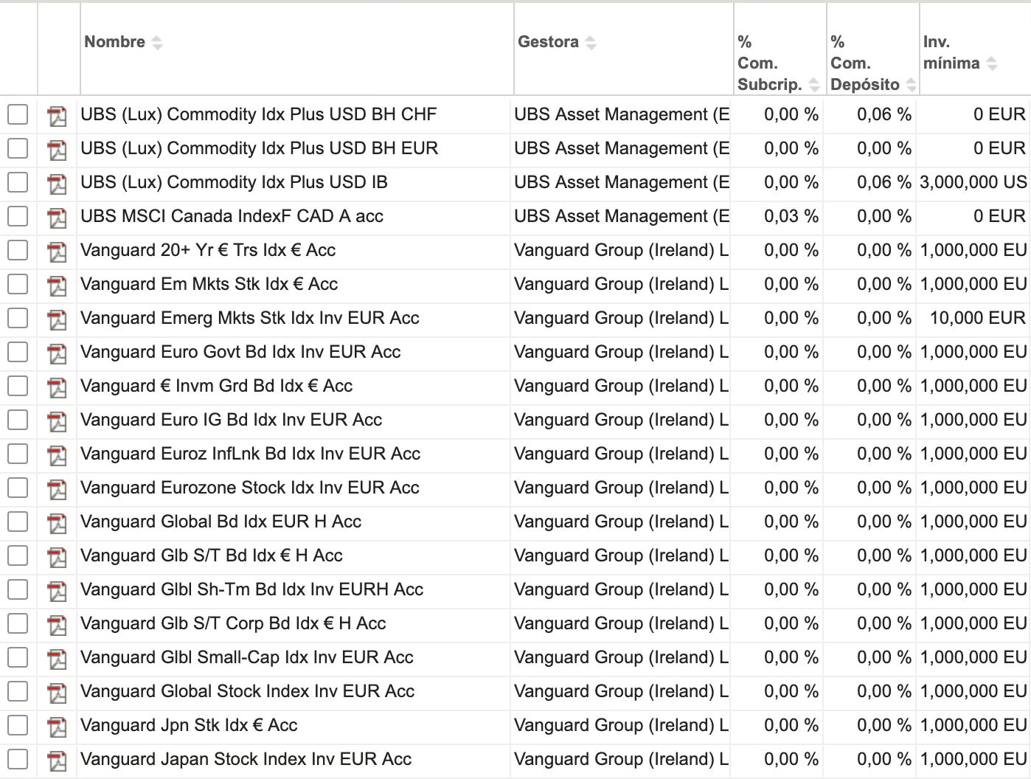Open PDF for UBS MSCI Canada IndexF CAD A acc
The width and height of the screenshot is (1031, 779).
click(x=57, y=218)
